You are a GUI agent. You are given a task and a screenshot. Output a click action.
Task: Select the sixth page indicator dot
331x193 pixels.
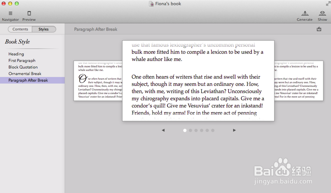pos(213,131)
